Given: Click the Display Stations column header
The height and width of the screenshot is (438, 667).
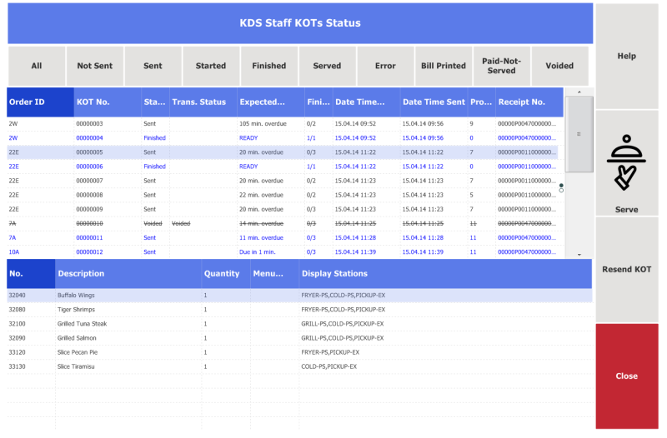Looking at the screenshot, I should (x=445, y=274).
